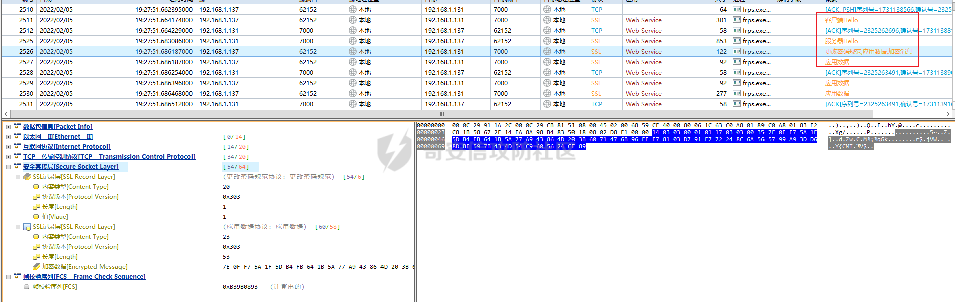Click the Ethernet - II node icon

[17, 136]
